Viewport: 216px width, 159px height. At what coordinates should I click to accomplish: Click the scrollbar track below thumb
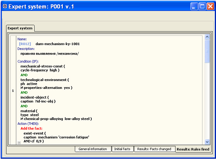coord(207,101)
